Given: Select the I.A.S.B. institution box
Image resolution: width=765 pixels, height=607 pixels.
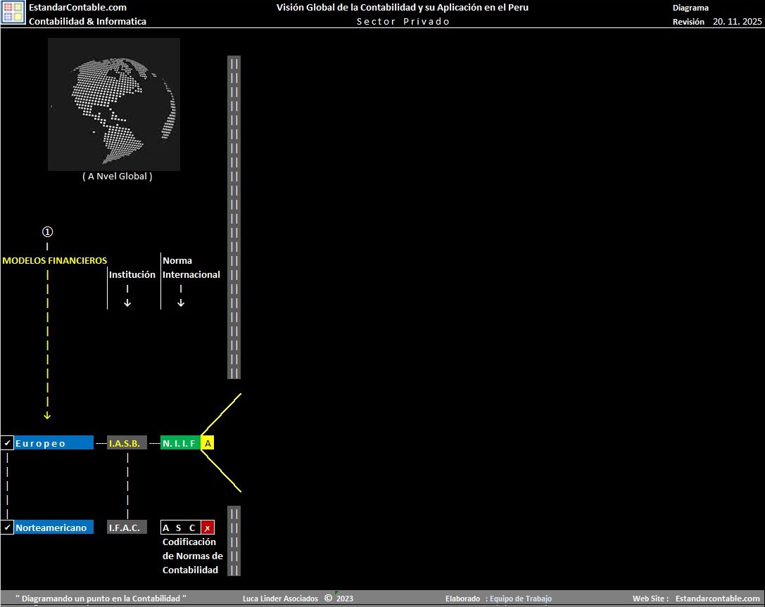Looking at the screenshot, I should click(x=127, y=443).
